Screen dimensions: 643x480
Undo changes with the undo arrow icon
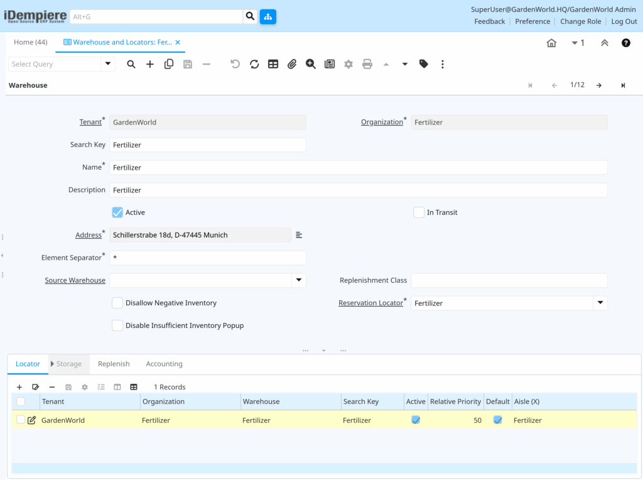point(235,64)
